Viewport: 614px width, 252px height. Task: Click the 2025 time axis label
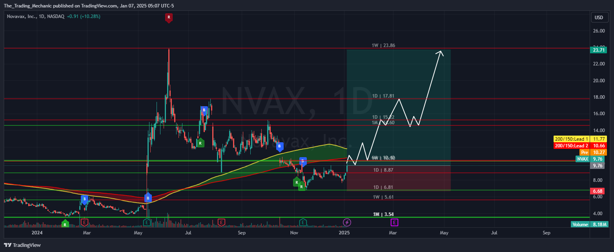344,233
